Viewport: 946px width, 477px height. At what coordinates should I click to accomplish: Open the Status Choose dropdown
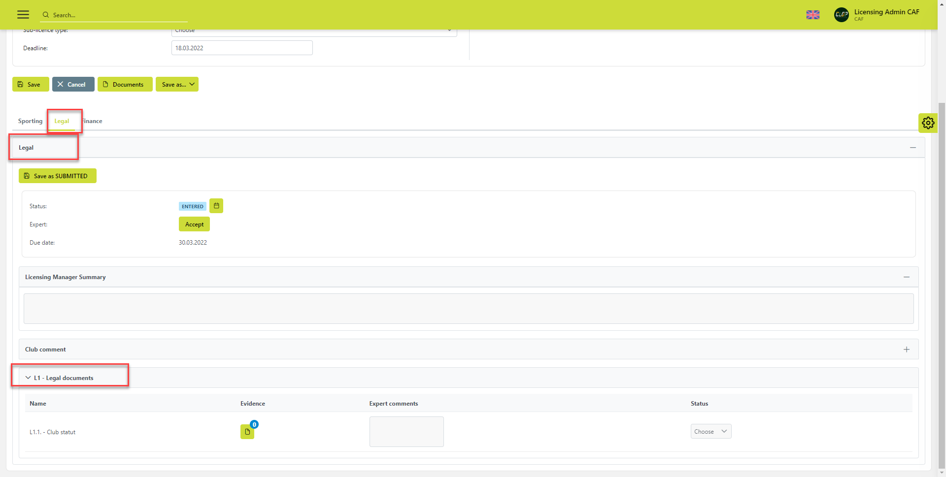(710, 431)
